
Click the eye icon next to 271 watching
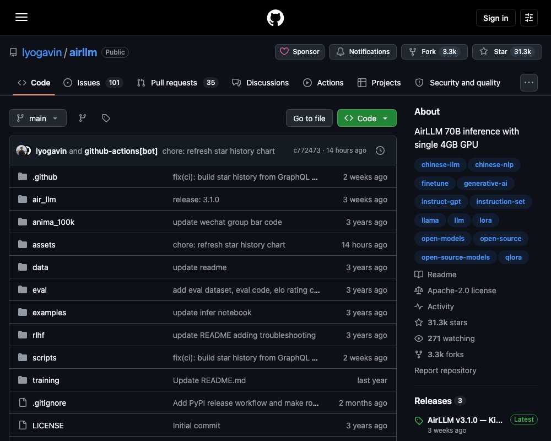pyautogui.click(x=419, y=338)
